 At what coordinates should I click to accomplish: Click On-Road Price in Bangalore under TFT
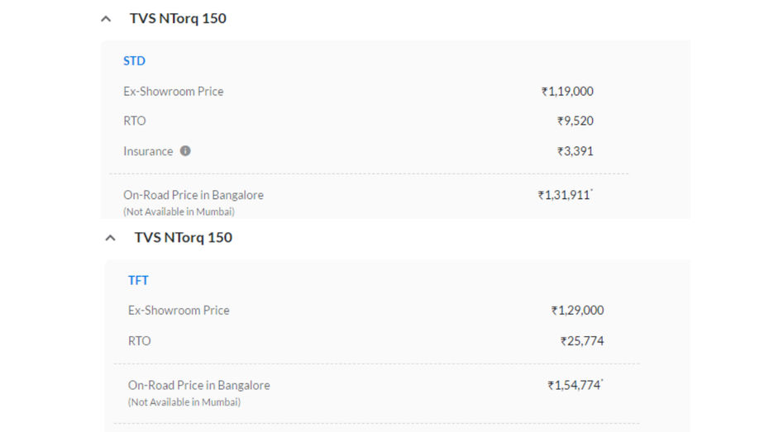click(x=199, y=386)
